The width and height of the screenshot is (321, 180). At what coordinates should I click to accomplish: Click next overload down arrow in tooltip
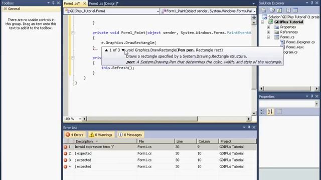click(x=123, y=50)
